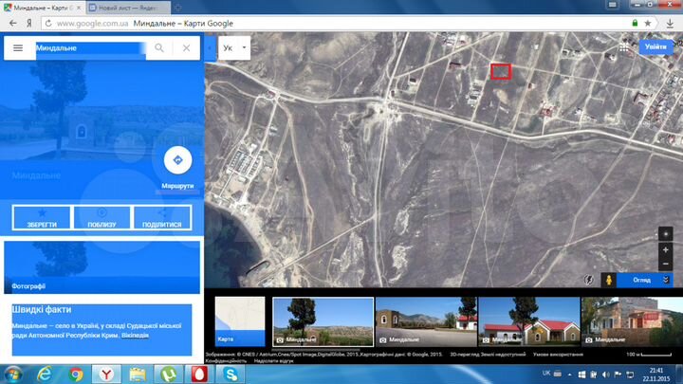Screen dimensions: 683x384
Task: Open the Вікіпедія link in quick facts
Action: [135, 336]
